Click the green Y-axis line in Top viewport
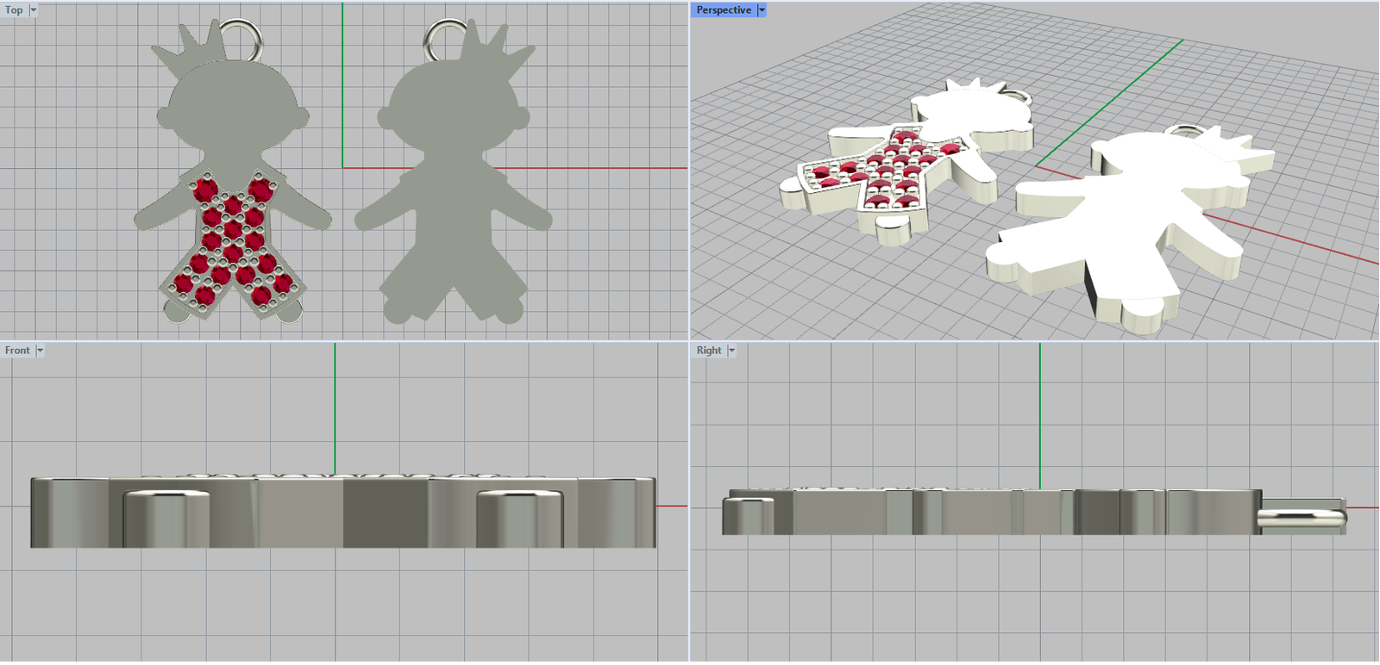Screen dimensions: 1380x665 [x=342, y=86]
